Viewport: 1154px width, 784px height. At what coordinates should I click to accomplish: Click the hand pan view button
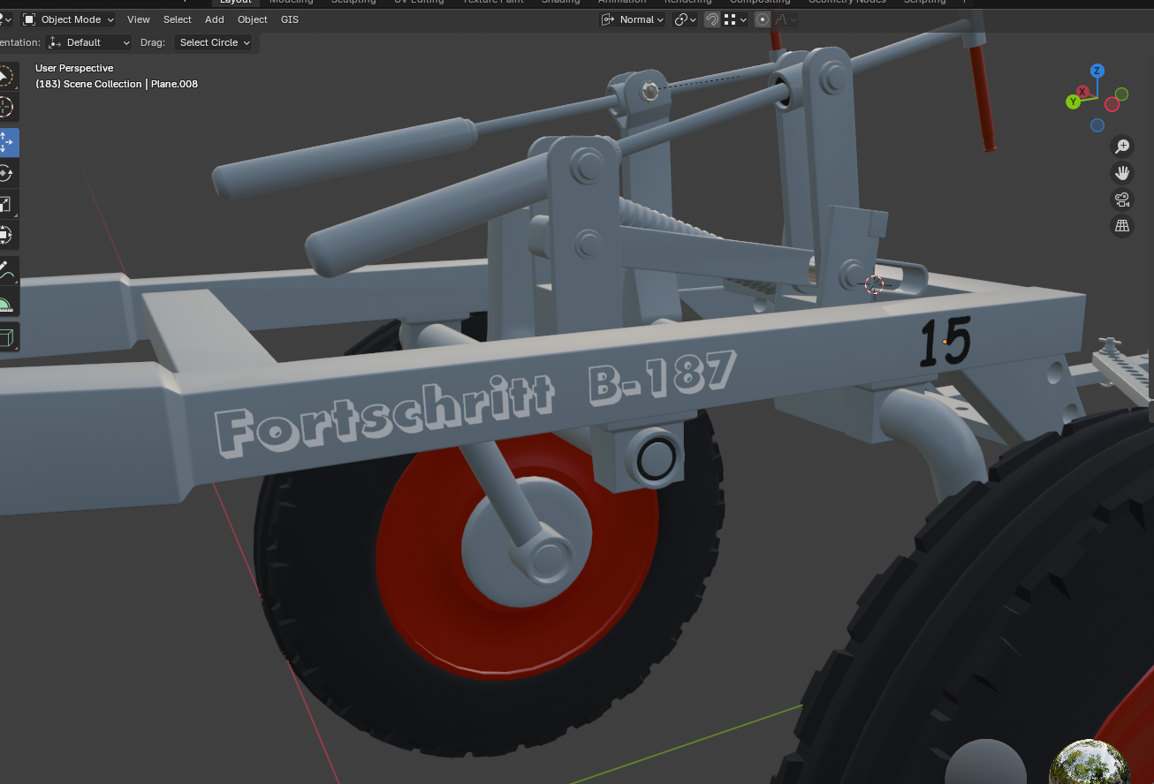(x=1122, y=173)
